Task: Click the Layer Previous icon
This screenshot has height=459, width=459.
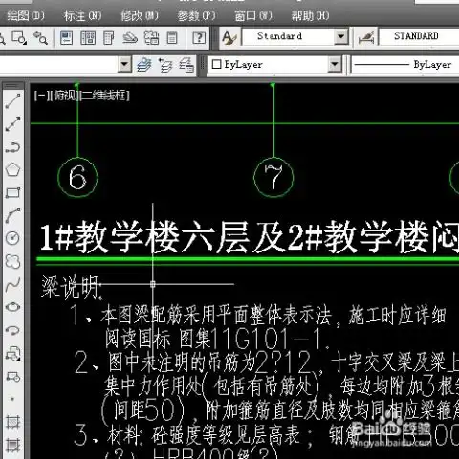Action: (x=165, y=65)
